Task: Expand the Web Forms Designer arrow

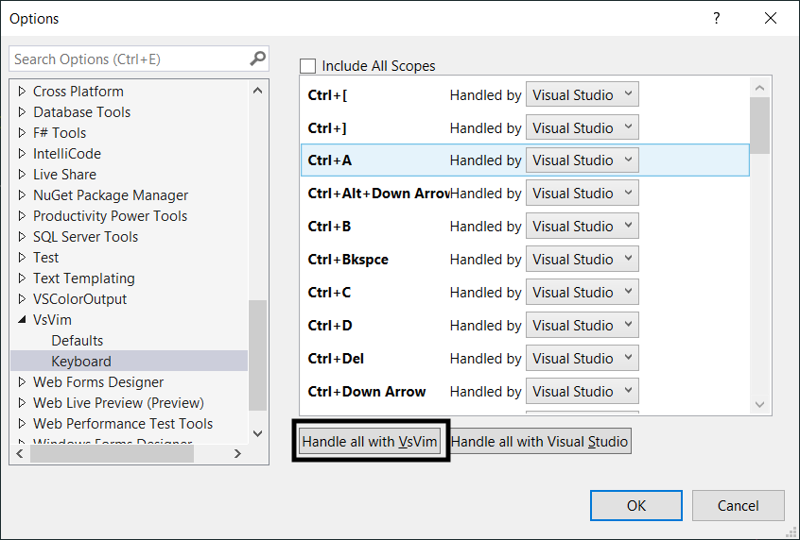Action: point(22,382)
